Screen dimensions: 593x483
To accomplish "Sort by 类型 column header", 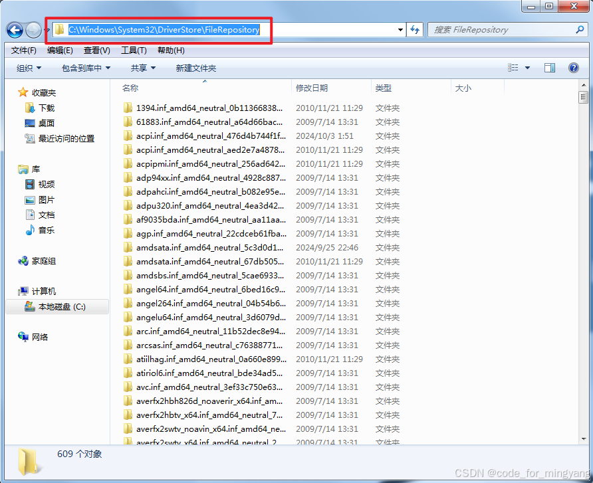I will point(383,88).
